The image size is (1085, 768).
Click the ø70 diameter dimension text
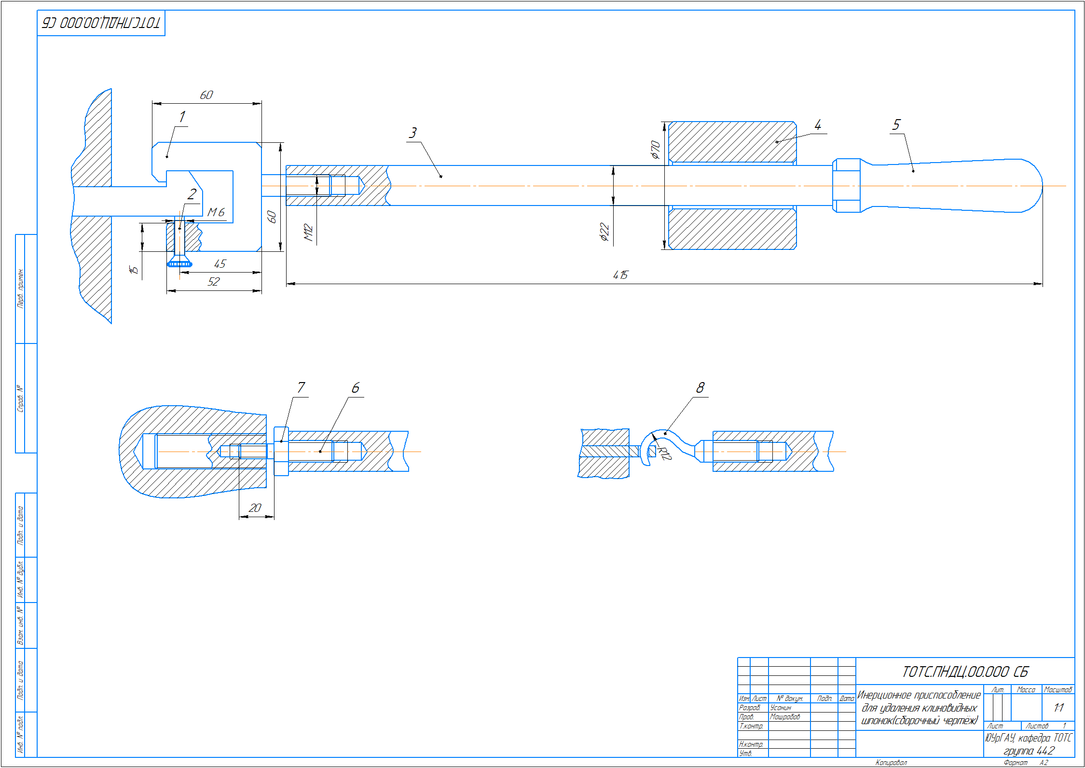(655, 150)
